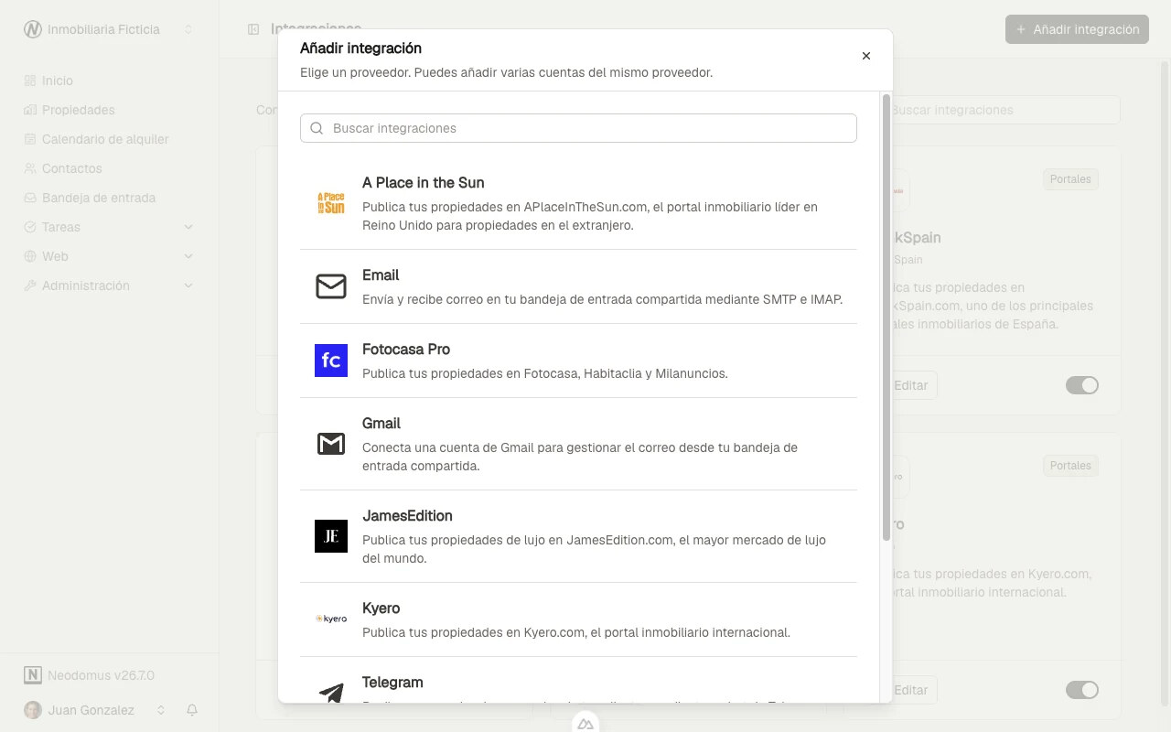Click the Bandeja de entrada inbox icon
Image resolution: width=1171 pixels, height=732 pixels.
[x=30, y=198]
